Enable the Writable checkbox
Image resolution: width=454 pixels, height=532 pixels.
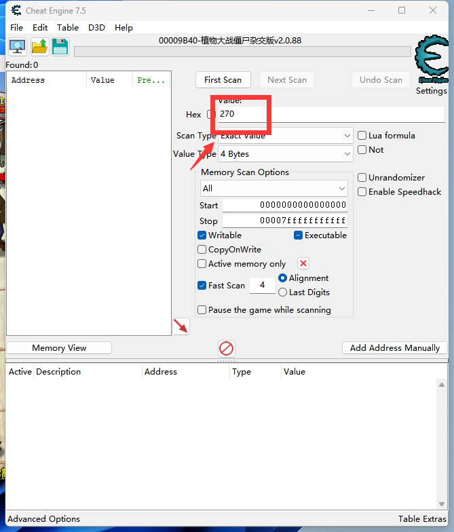click(202, 235)
